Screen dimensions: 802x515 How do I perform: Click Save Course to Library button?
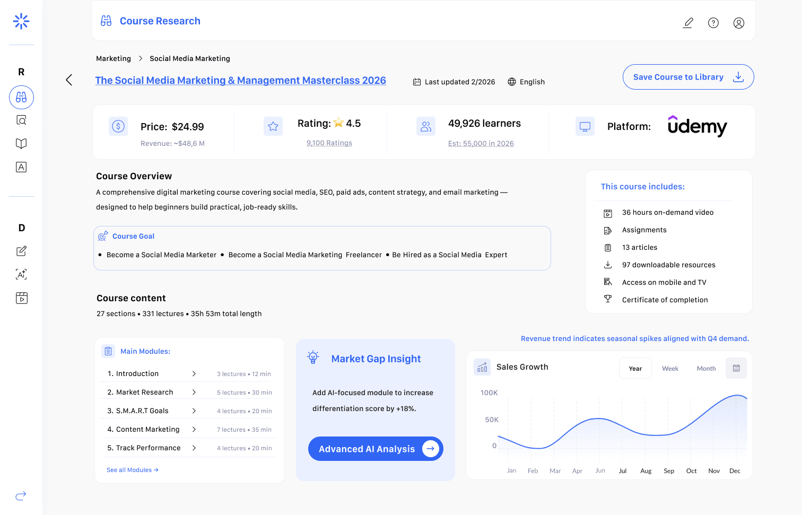pos(688,77)
